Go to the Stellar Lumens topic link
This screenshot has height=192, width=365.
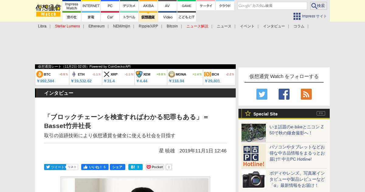68,26
